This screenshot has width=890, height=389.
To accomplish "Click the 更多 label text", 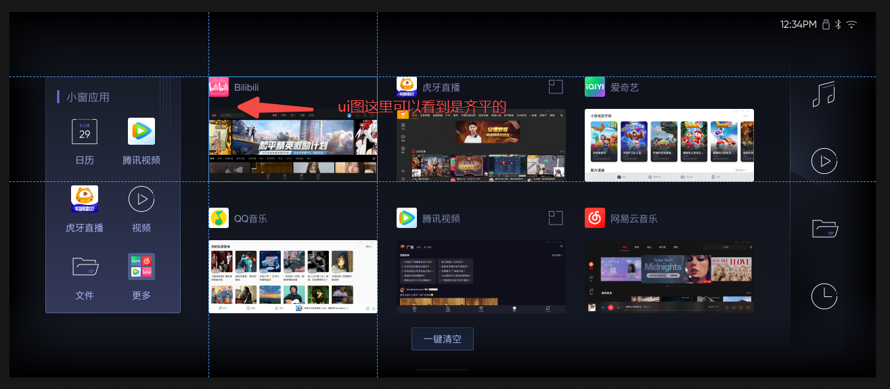I will click(141, 296).
